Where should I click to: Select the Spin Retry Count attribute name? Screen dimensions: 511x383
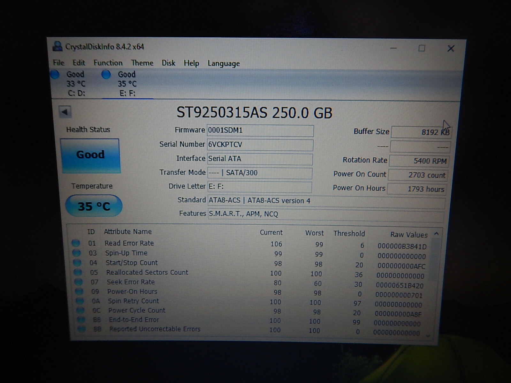[x=133, y=301]
